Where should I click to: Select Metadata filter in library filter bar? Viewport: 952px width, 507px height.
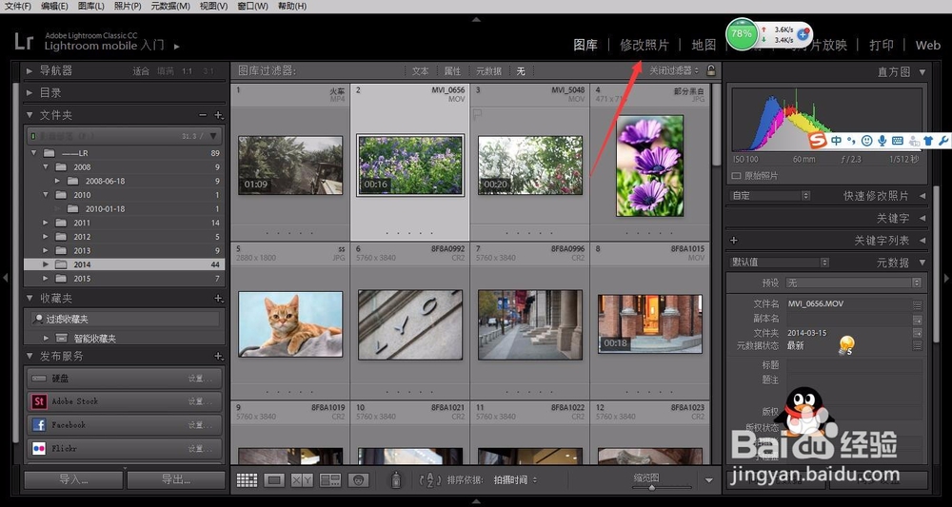point(488,71)
